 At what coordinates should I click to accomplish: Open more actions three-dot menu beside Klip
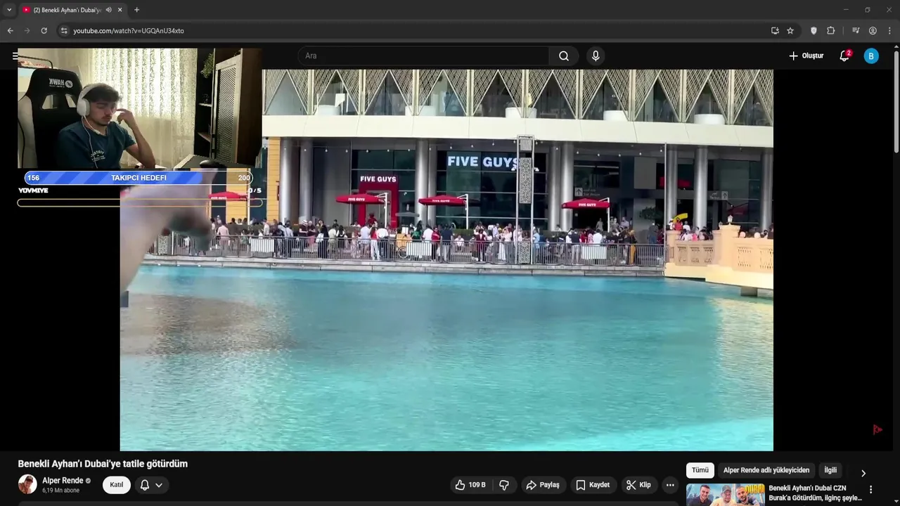coord(670,485)
